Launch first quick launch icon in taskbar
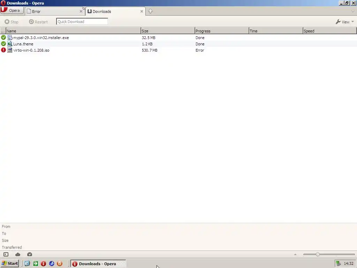 tap(27, 264)
